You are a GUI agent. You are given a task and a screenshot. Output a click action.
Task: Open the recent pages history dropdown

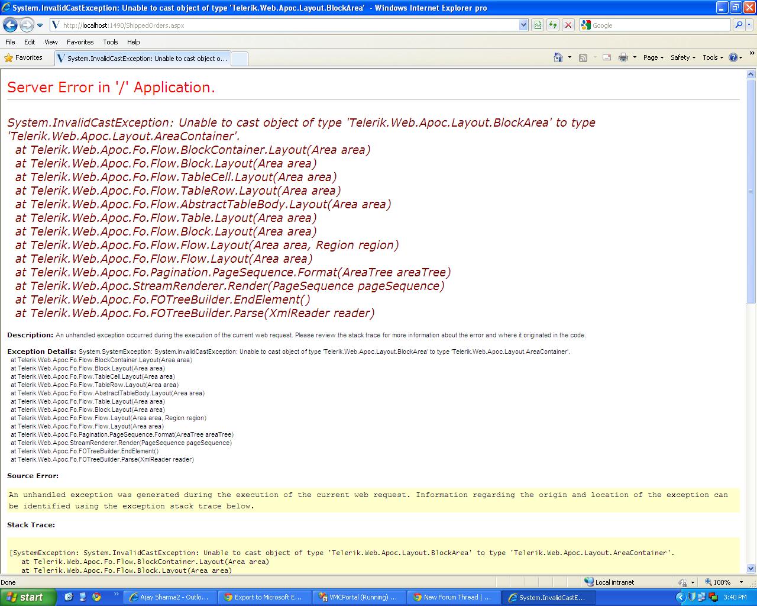click(40, 25)
